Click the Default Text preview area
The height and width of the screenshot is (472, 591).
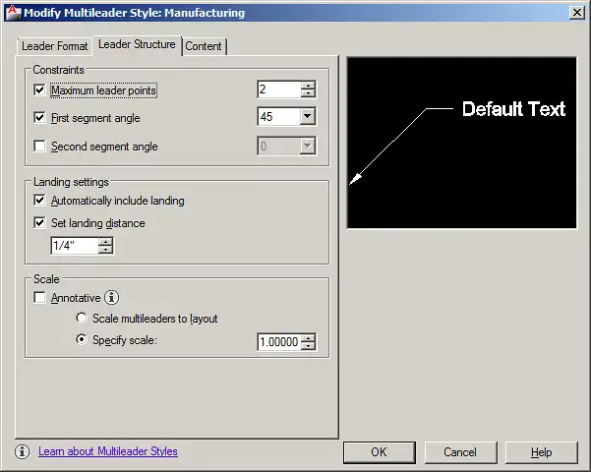point(462,143)
